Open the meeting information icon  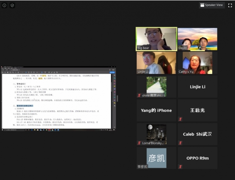(4, 5)
